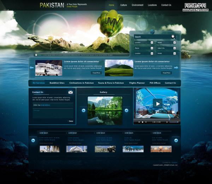Click Read More under the building photo

coord(96,73)
